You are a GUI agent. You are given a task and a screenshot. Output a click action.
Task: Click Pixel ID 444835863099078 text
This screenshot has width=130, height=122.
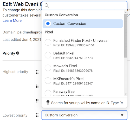73,71
